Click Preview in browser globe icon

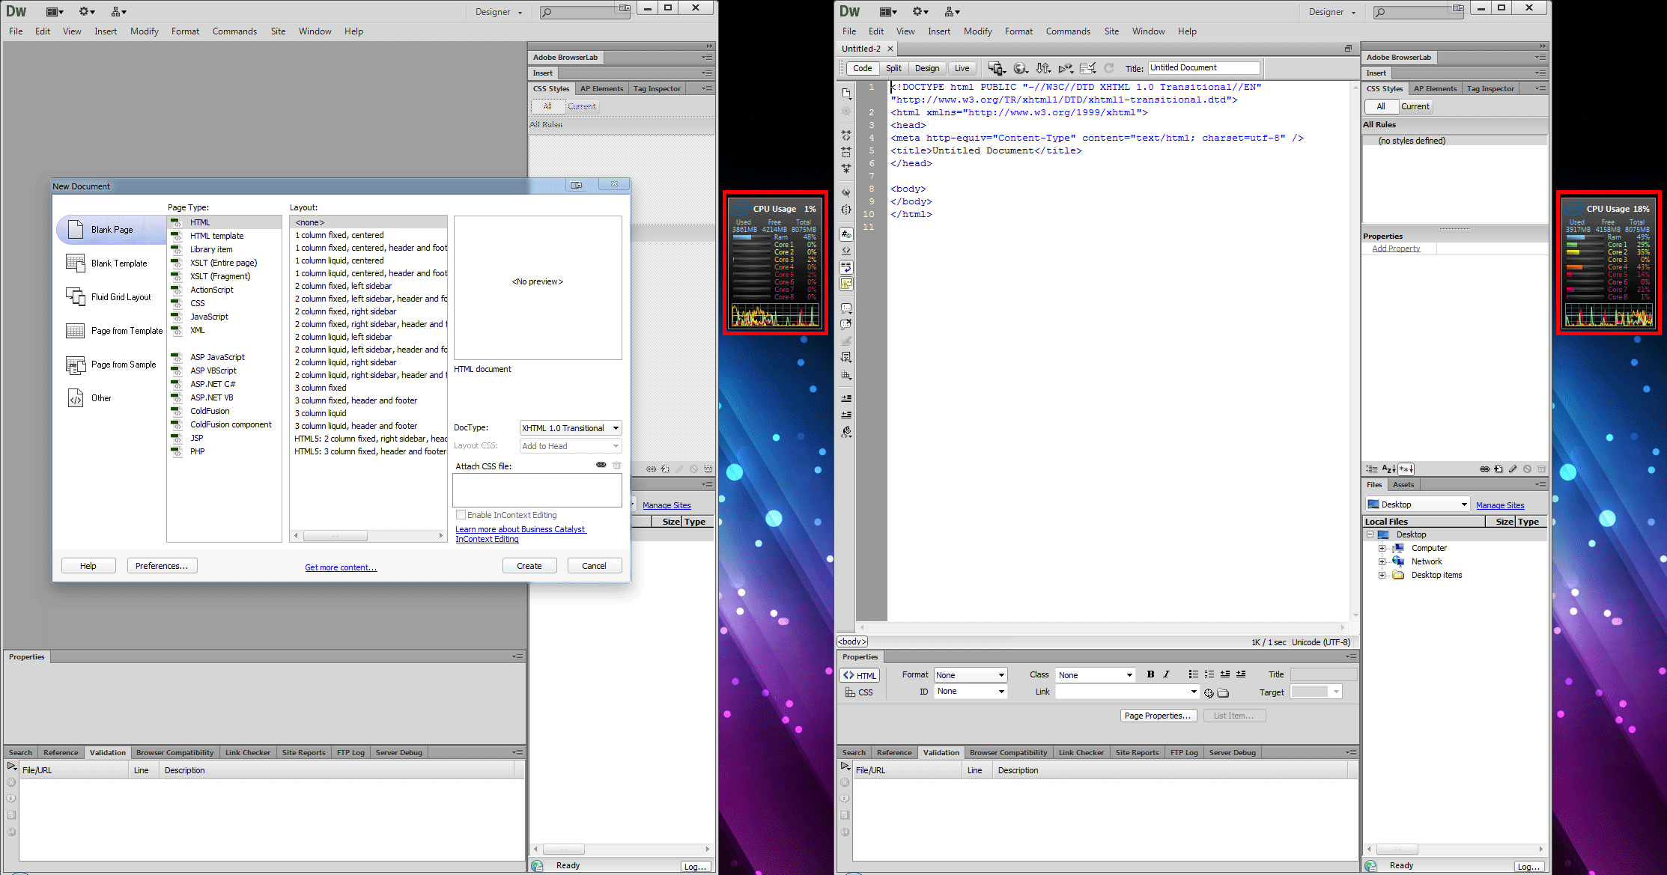pyautogui.click(x=1020, y=68)
